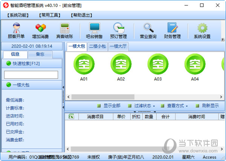Click the Access status bar entry
Image resolution: width=226 pixels, height=161 pixels.
coord(209,157)
